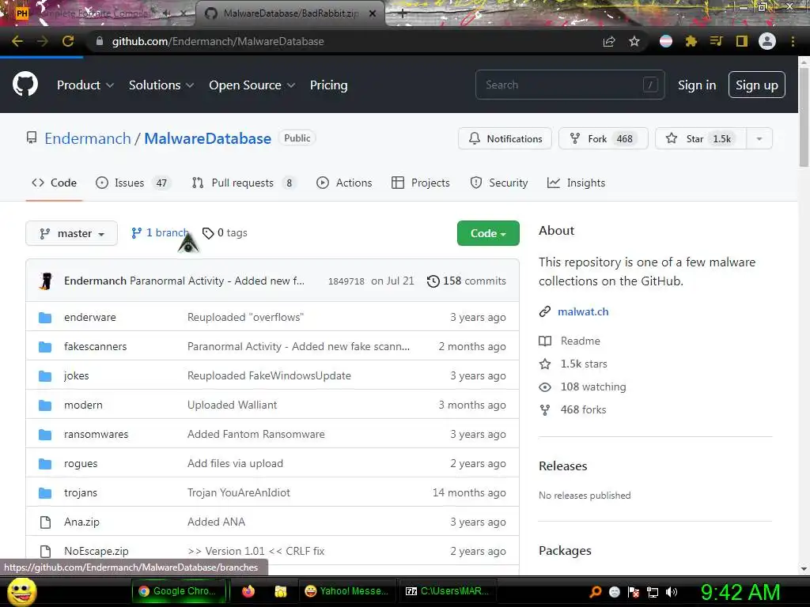The width and height of the screenshot is (810, 607).
Task: Open Chrome profile avatar icon
Action: coord(767,41)
